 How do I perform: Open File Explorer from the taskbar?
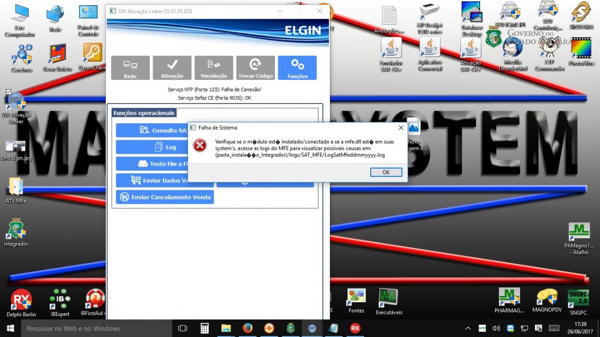pyautogui.click(x=226, y=328)
